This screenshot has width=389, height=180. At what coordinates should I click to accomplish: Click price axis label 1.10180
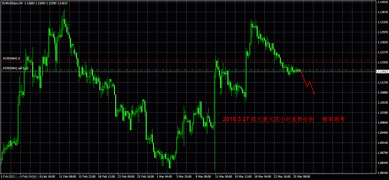coord(383,113)
